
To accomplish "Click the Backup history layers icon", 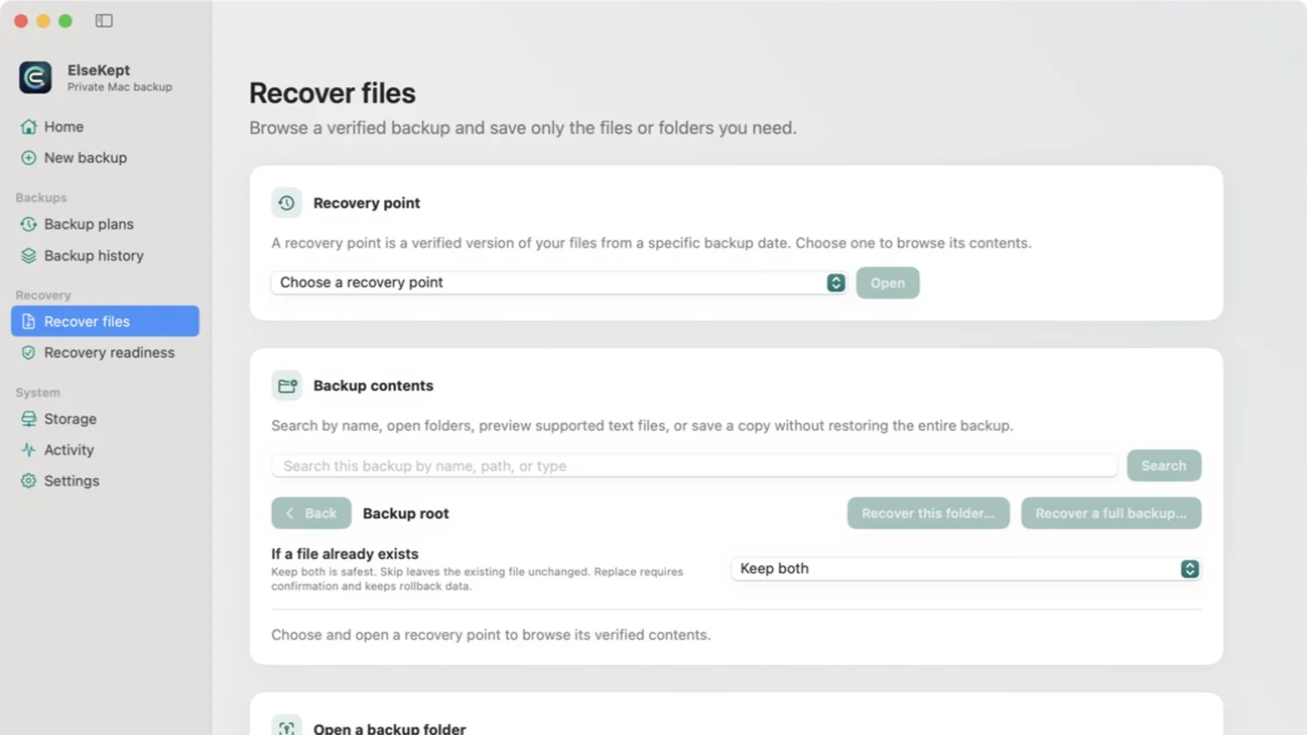I will (x=29, y=256).
